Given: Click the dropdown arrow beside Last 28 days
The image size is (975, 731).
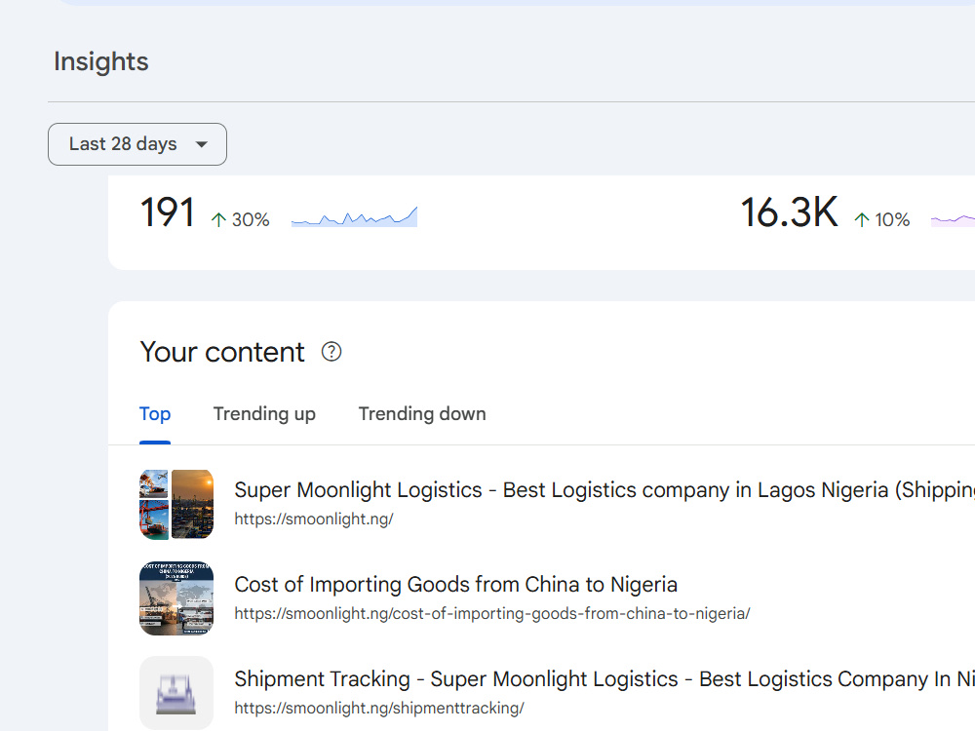Looking at the screenshot, I should click(x=201, y=144).
